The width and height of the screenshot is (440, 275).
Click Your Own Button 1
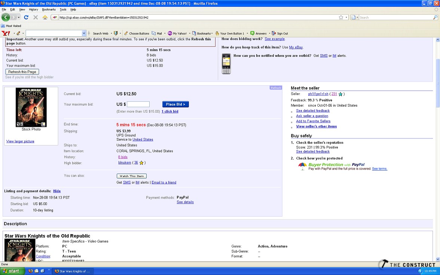(x=230, y=33)
